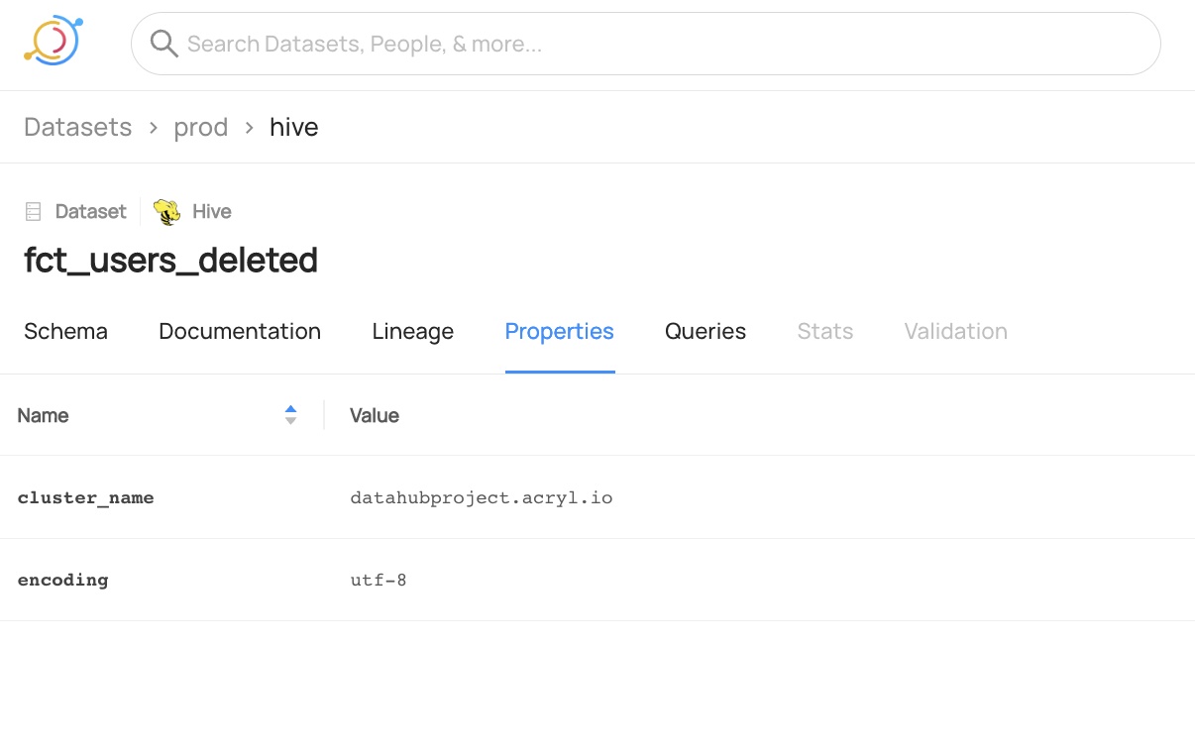Switch to the Schema tab
Screen dimensions: 1195x753
coord(65,331)
